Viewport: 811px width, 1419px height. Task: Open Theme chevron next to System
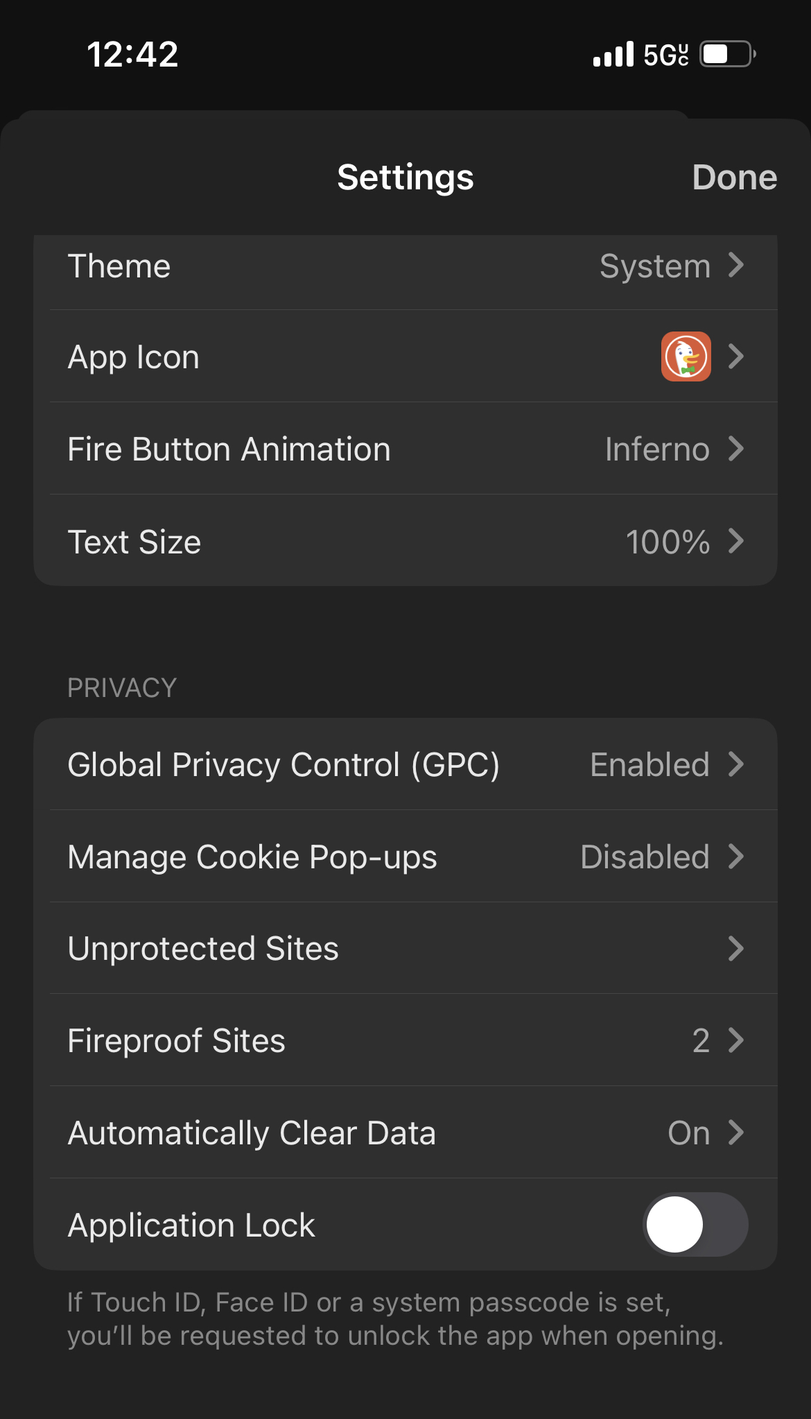coord(736,265)
